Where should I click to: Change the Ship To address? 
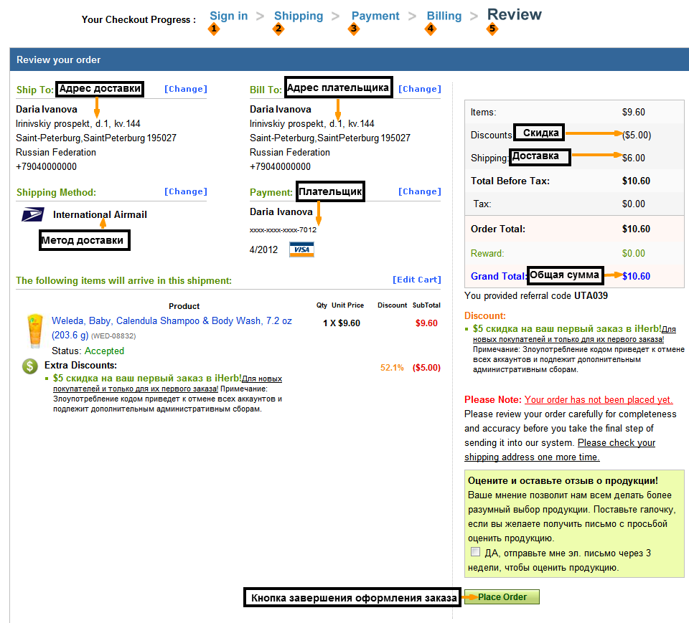point(185,89)
